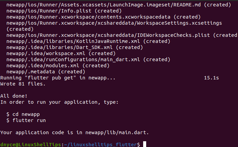Image resolution: width=238 pixels, height=147 pixels.
Task: Click the .idea/workspace.xml line
Action: tap(61, 53)
